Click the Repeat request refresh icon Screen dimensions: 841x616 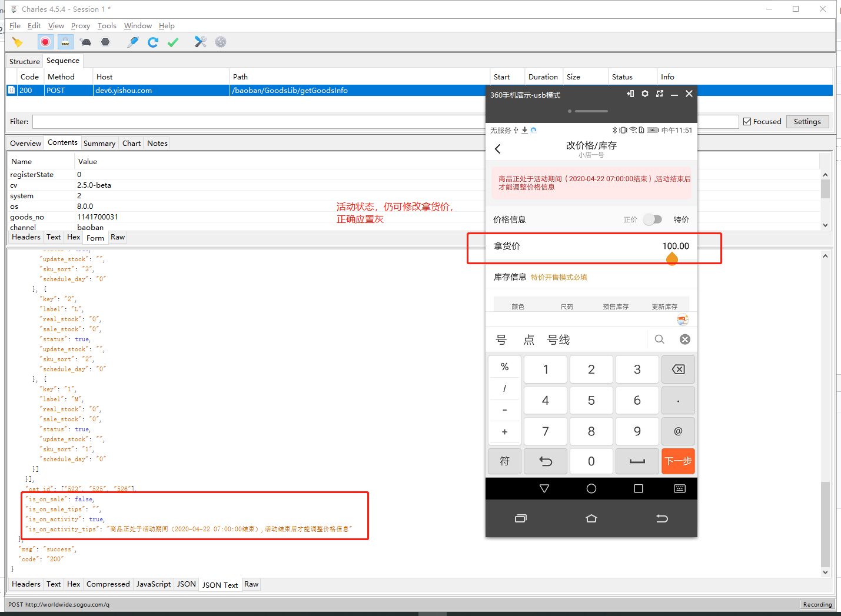tap(153, 42)
